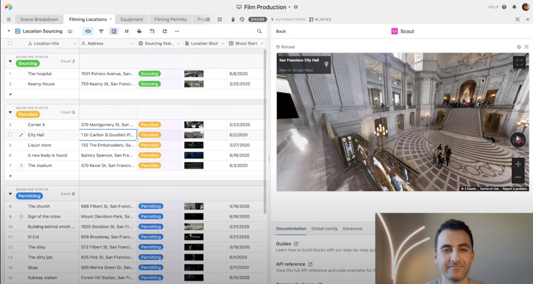Click the Airtable logo icon
533x284 pixels.
point(8,7)
